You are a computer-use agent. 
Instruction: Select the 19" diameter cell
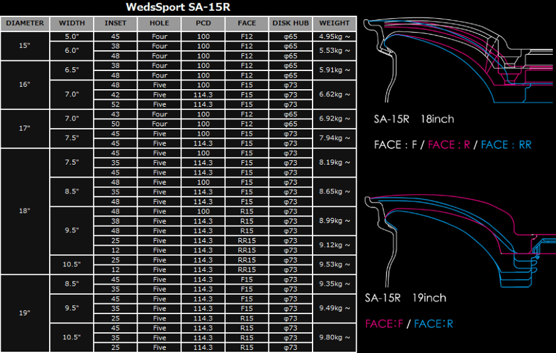(25, 314)
